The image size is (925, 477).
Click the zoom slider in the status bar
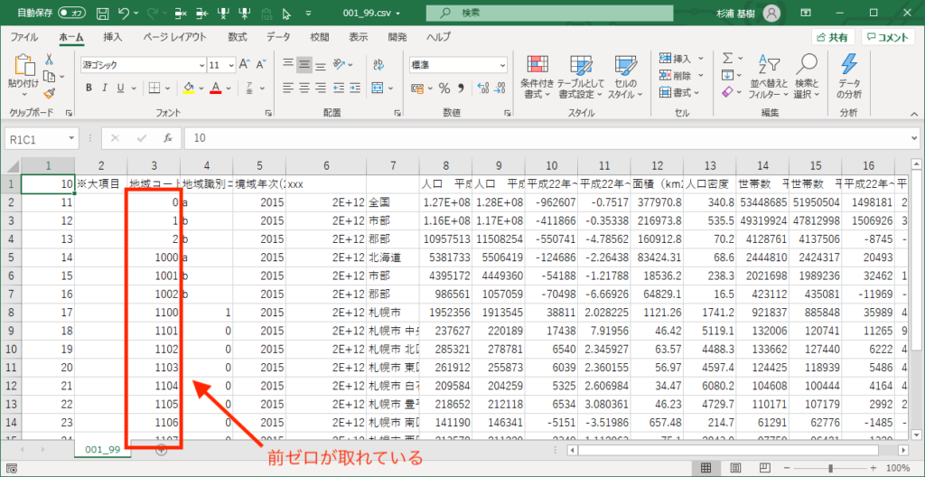[831, 468]
